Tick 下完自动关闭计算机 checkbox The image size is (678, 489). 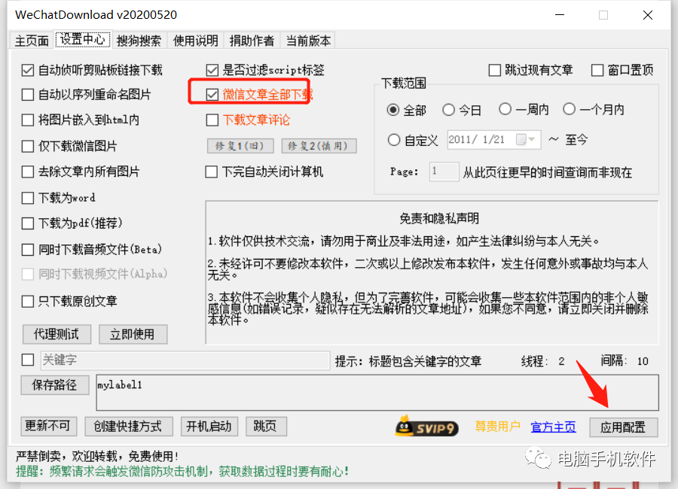point(212,172)
